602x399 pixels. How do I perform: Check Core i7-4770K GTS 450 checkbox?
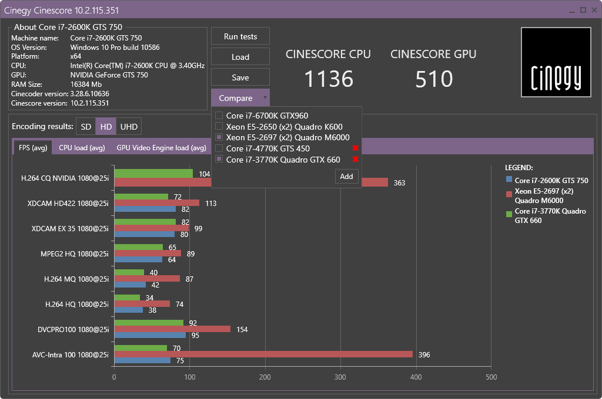point(219,148)
